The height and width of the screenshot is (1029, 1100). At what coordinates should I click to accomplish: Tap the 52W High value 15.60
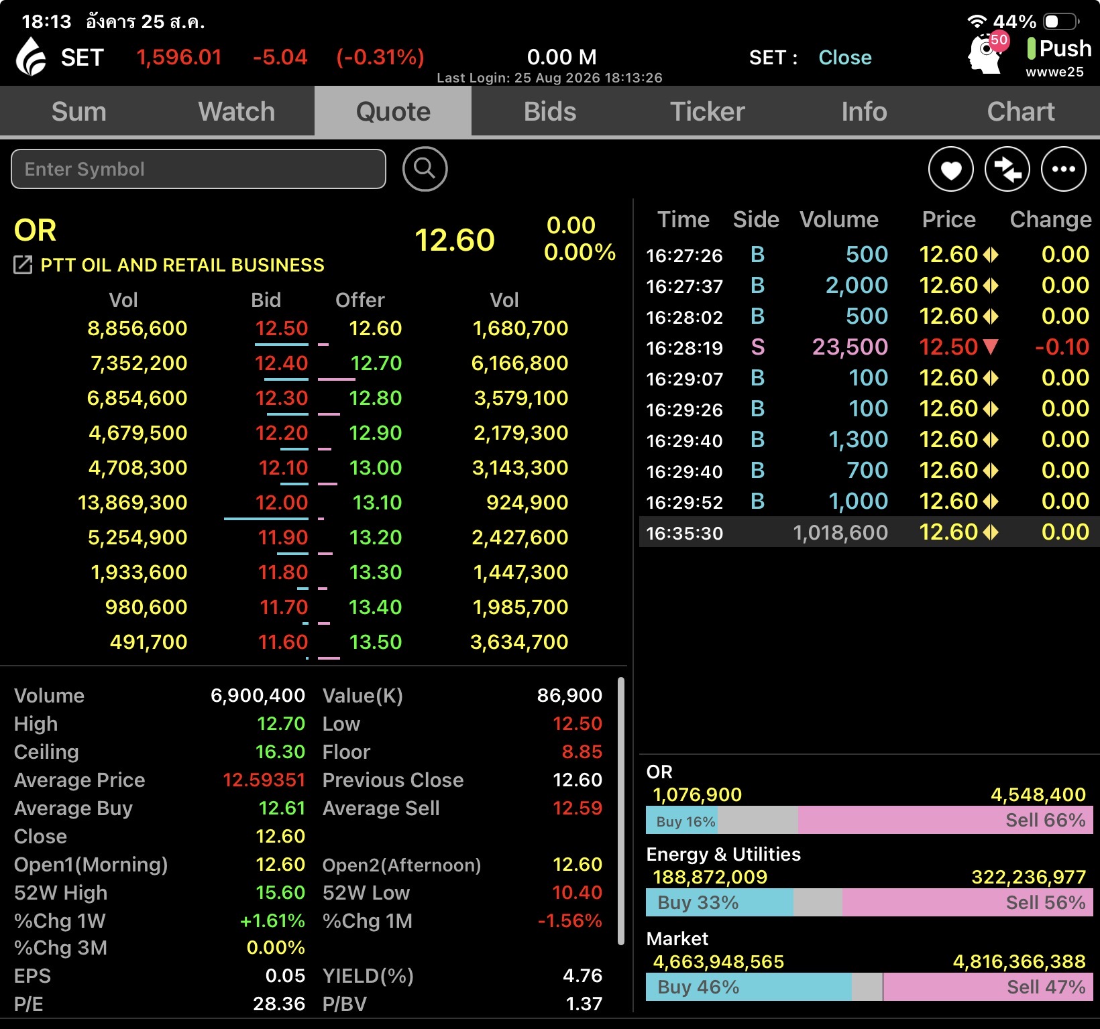click(280, 893)
